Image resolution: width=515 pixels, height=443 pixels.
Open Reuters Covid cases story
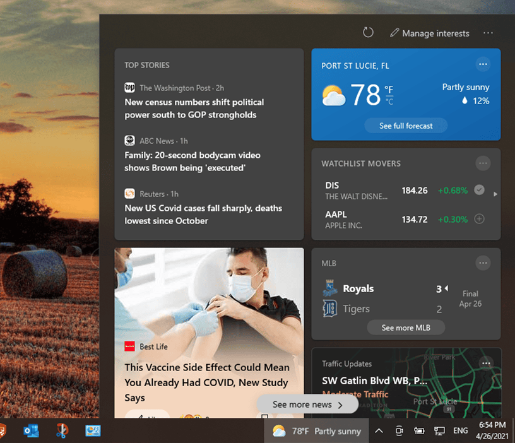[x=203, y=215]
